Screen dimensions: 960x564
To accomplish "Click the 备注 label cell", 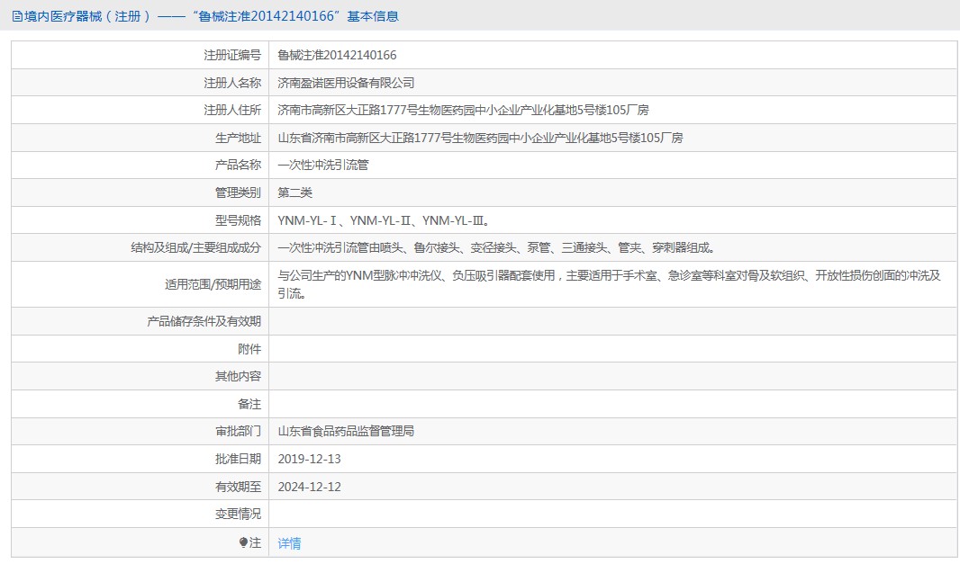I will tap(140, 404).
